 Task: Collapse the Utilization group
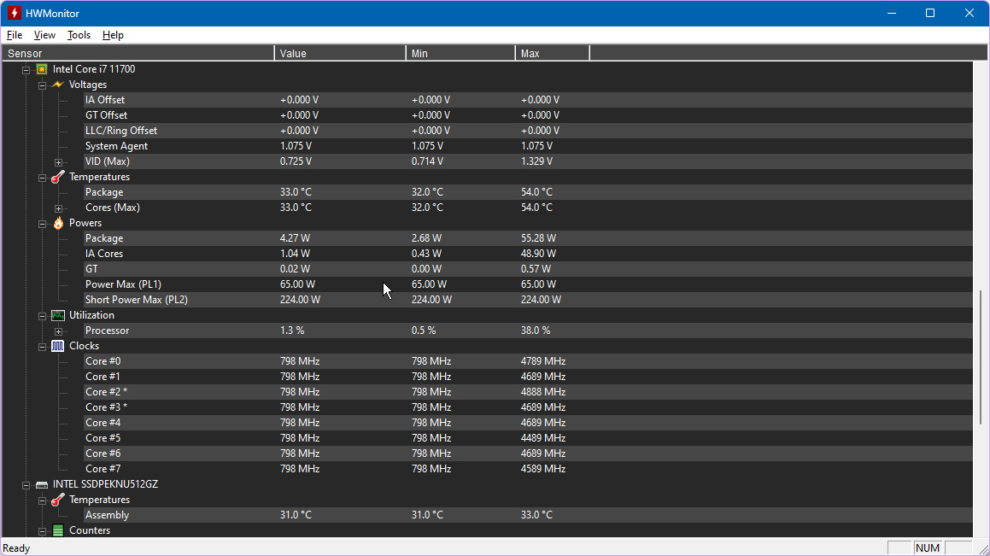coord(43,315)
